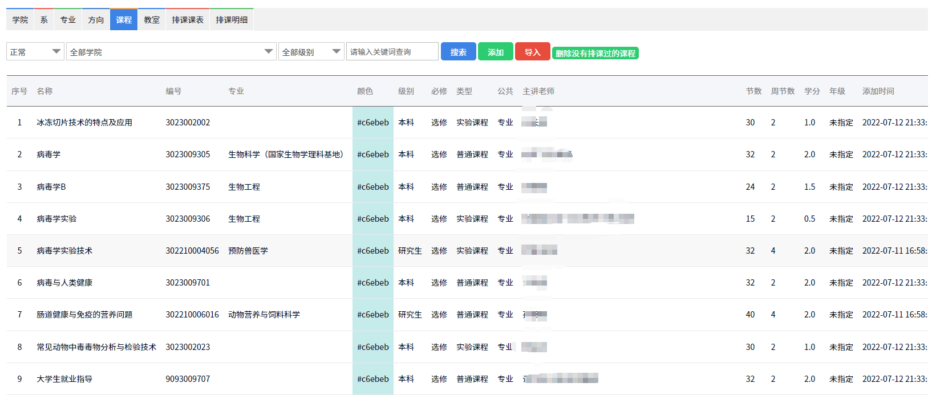Go to the 教室 tab

pyautogui.click(x=152, y=19)
